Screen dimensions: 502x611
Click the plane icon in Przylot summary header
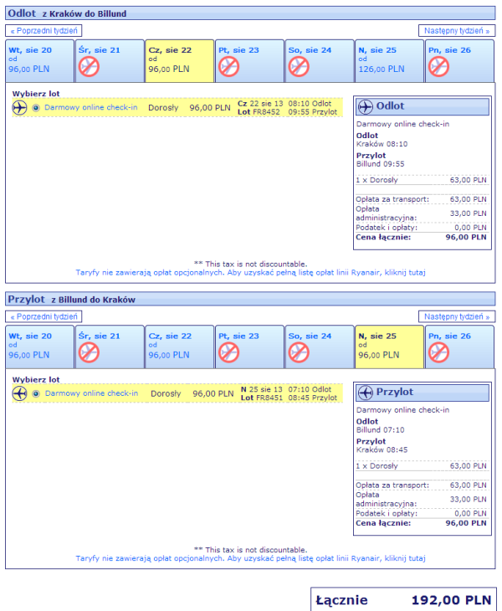click(366, 393)
